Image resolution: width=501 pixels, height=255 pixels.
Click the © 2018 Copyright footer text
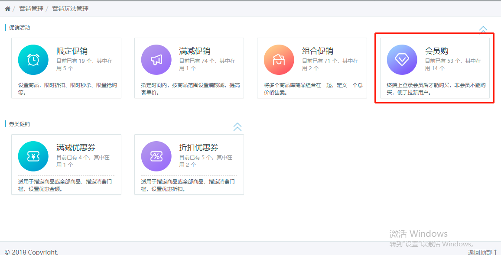32,252
